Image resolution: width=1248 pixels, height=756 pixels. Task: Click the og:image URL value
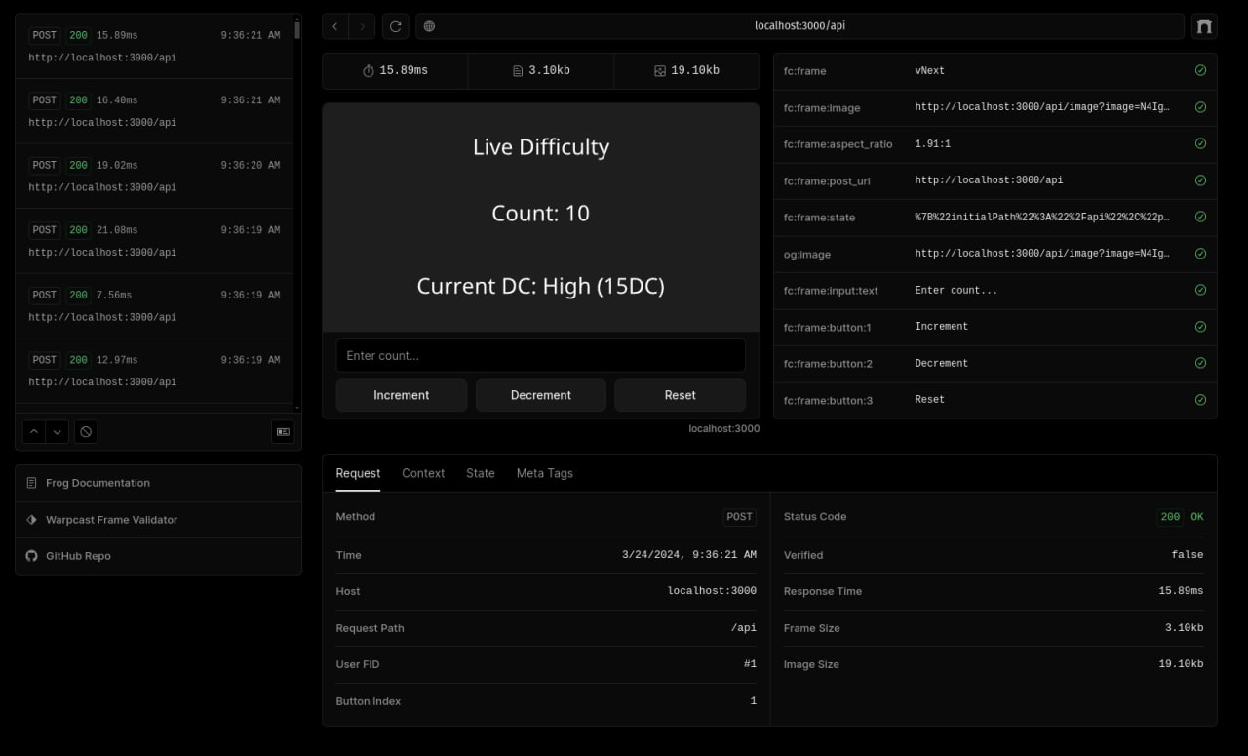tap(1042, 254)
